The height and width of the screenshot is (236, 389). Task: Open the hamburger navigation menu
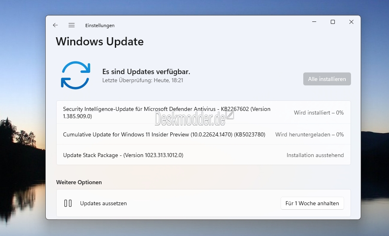(72, 25)
